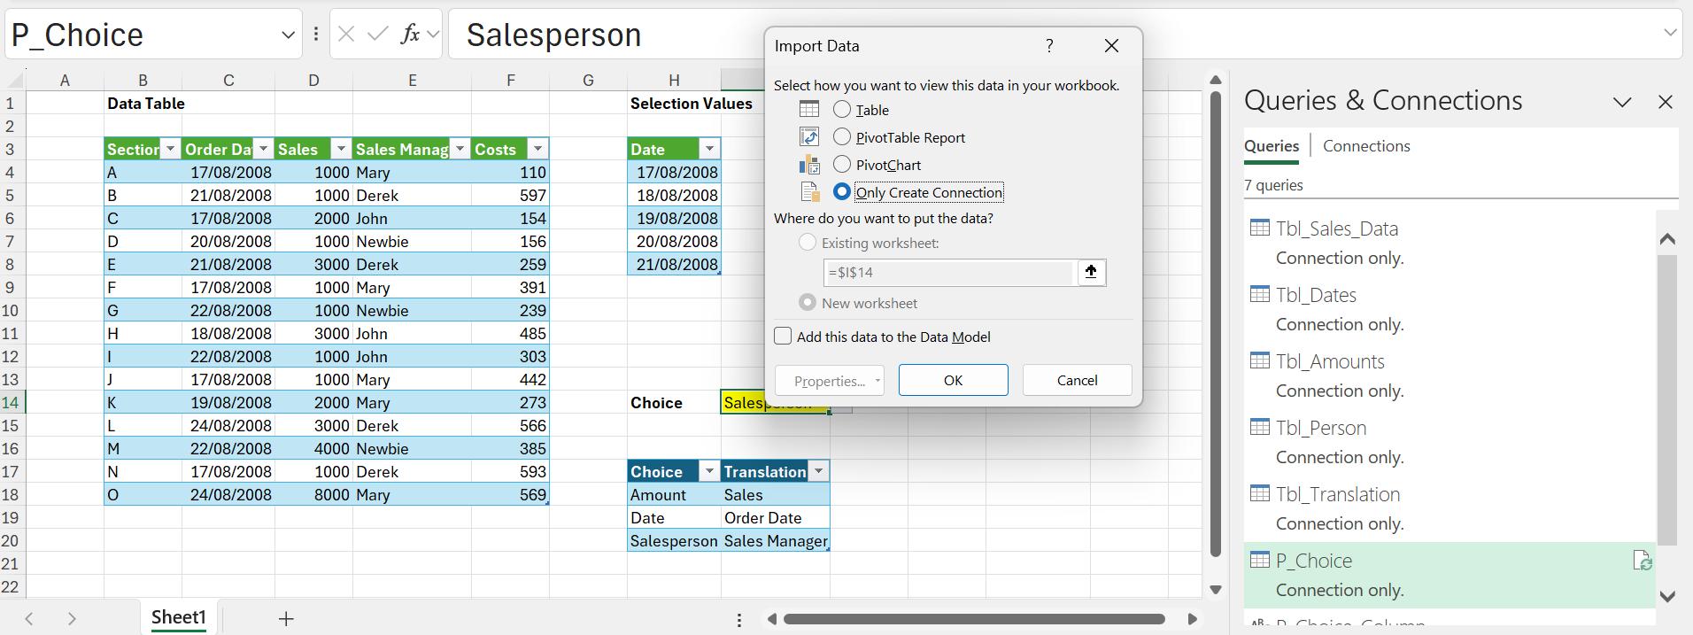Open the Choice table header filter dropdown
Viewport: 1693px width, 635px height.
[709, 471]
